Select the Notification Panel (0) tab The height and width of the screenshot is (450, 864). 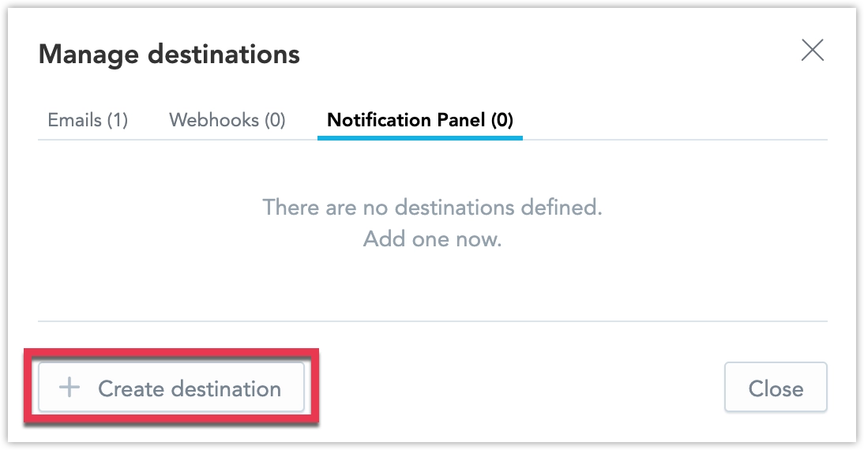click(420, 120)
